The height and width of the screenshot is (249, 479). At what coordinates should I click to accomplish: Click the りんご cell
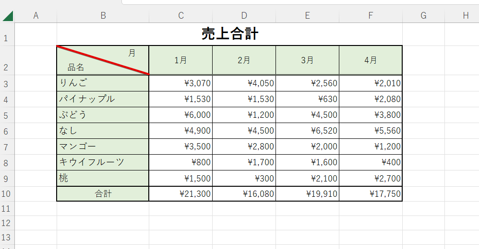(103, 83)
